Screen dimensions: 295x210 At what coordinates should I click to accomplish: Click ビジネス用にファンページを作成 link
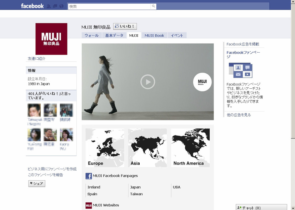[52, 169]
